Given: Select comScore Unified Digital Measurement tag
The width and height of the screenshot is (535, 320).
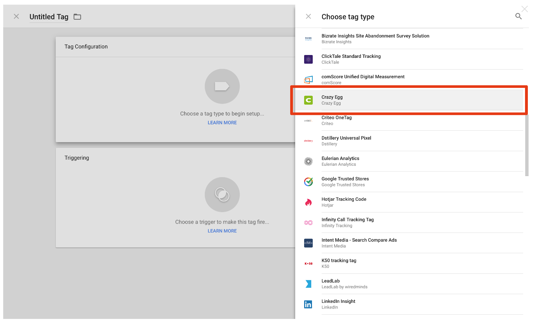Looking at the screenshot, I should coord(409,80).
